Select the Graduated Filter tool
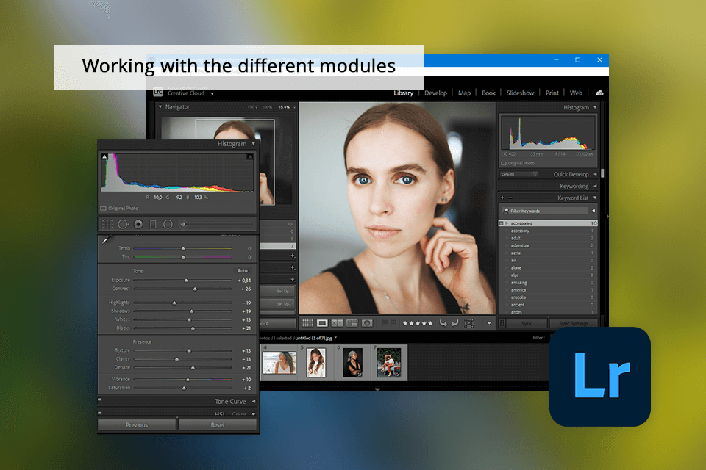Viewport: 706px width, 470px height. tap(153, 224)
